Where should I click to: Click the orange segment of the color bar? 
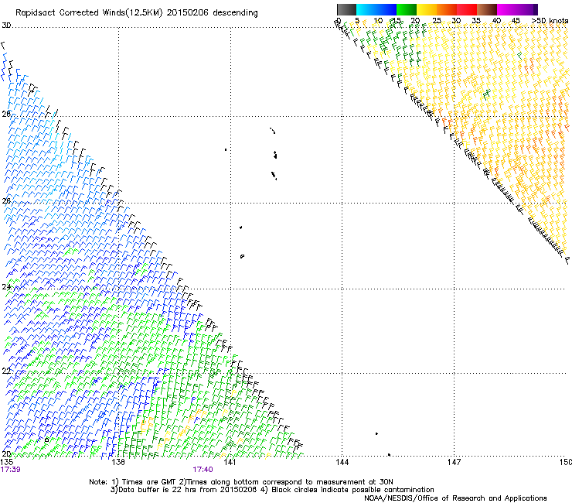[x=447, y=9]
